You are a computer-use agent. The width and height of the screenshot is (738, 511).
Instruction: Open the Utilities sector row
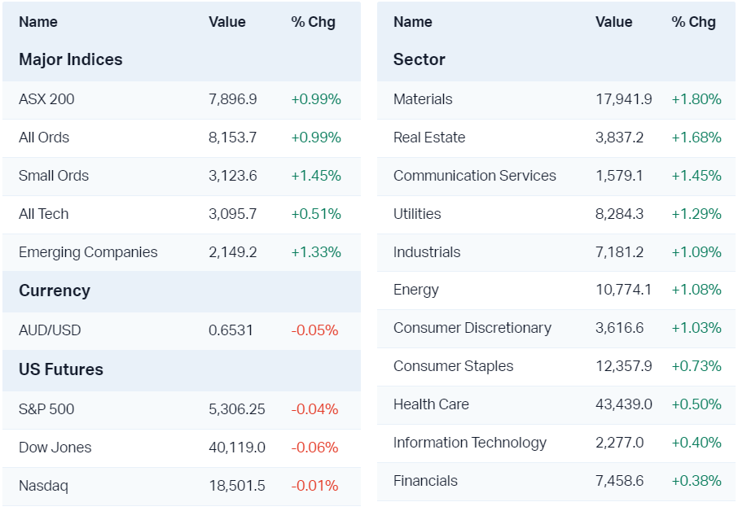click(x=417, y=214)
